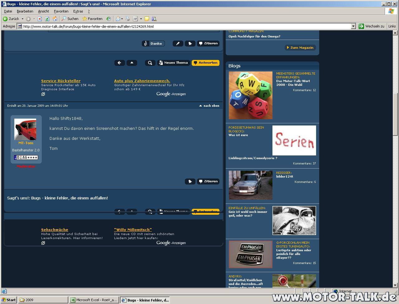Edit page with the Word icon
Screen dimensions: 399x304
point(135,19)
